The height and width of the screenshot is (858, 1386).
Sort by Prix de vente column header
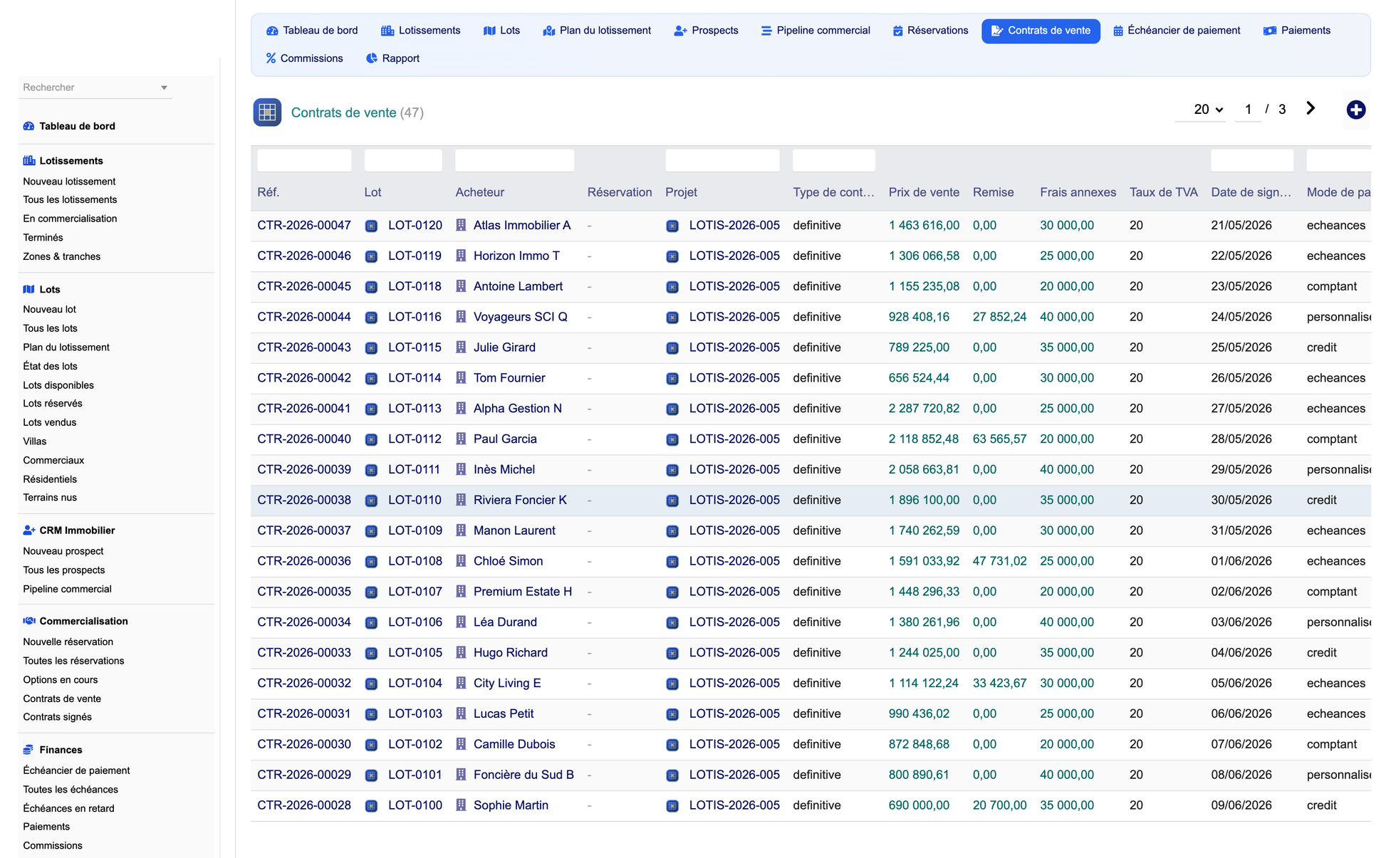[924, 192]
